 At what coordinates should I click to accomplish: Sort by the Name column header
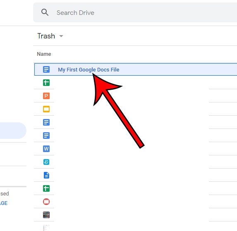pyautogui.click(x=44, y=54)
